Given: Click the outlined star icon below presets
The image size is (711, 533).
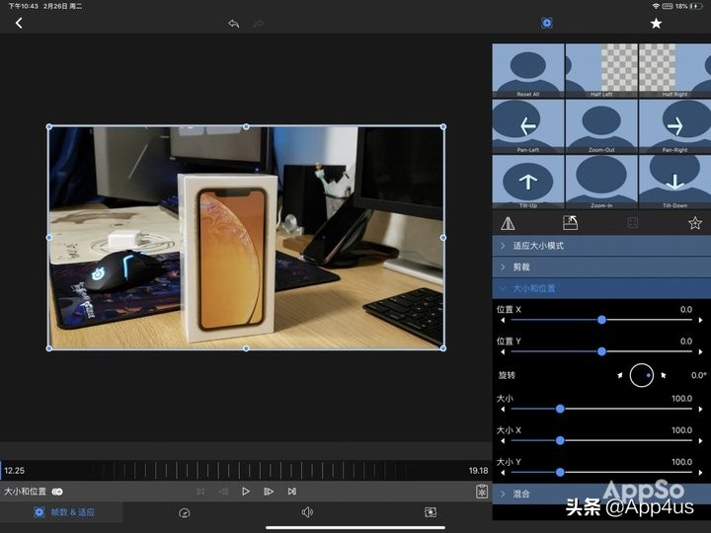Looking at the screenshot, I should pyautogui.click(x=694, y=222).
